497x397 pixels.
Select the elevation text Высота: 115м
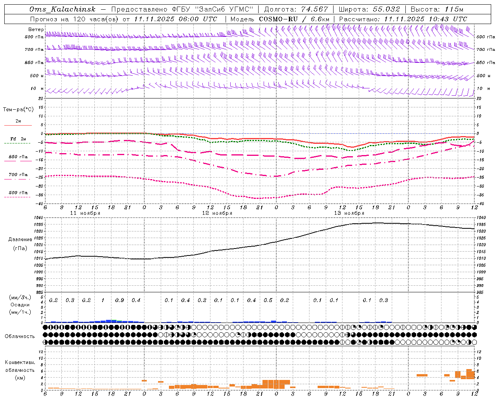(437, 9)
